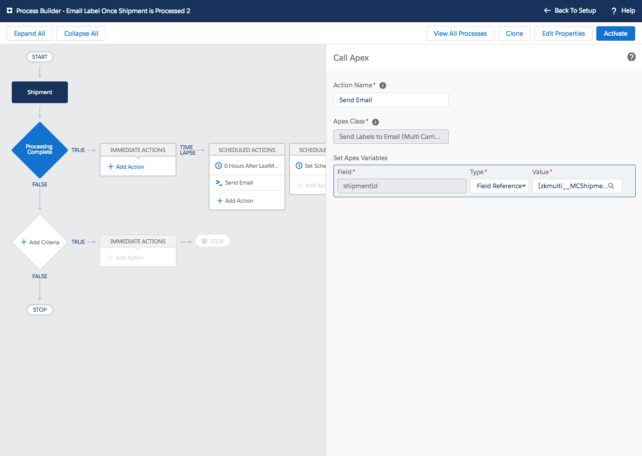Click the partially visible Set Schedule entry
Image resolution: width=642 pixels, height=456 pixels.
pyautogui.click(x=310, y=166)
